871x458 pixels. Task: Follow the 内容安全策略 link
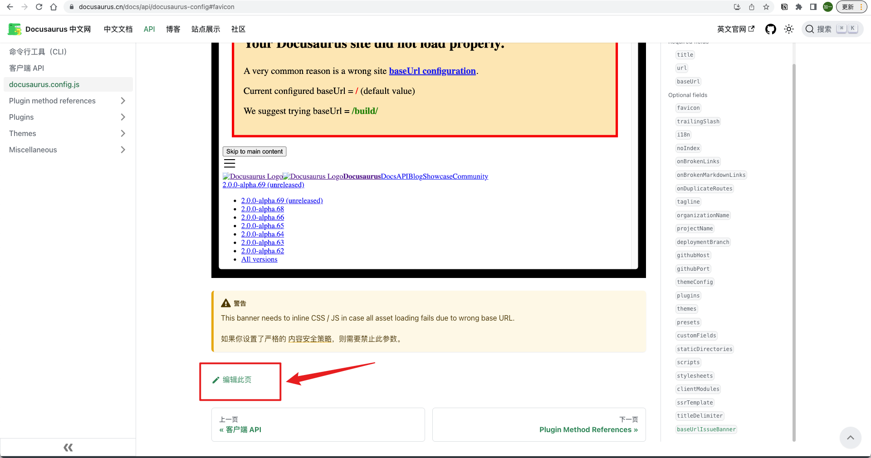(310, 339)
